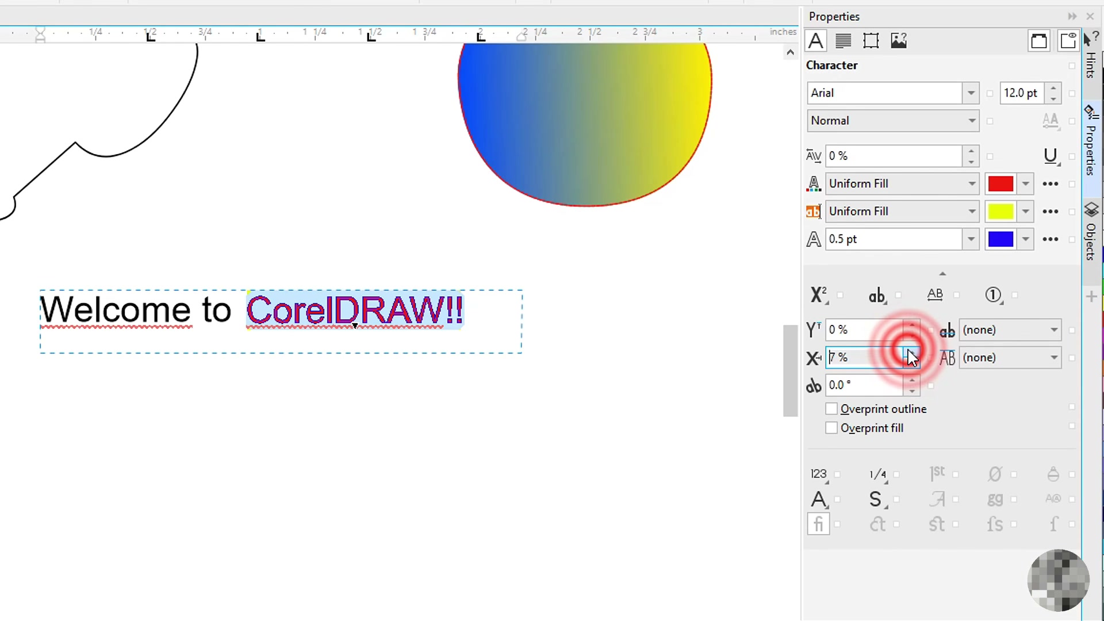Enable Overprint fill checkbox
Screen dimensions: 1104x621
831,428
